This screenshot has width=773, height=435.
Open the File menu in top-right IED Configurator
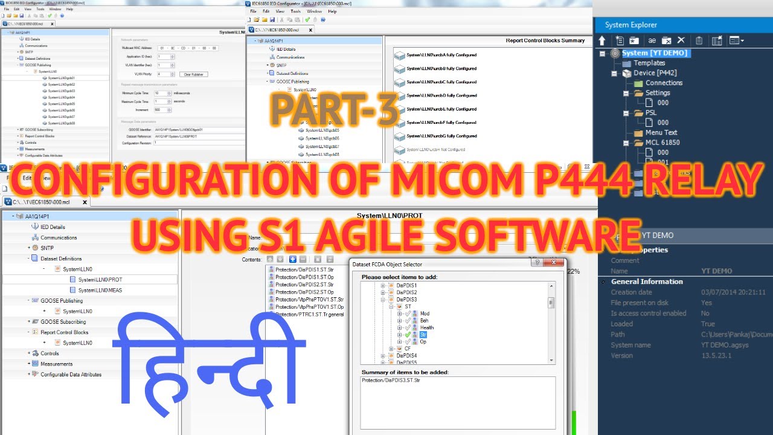254,11
